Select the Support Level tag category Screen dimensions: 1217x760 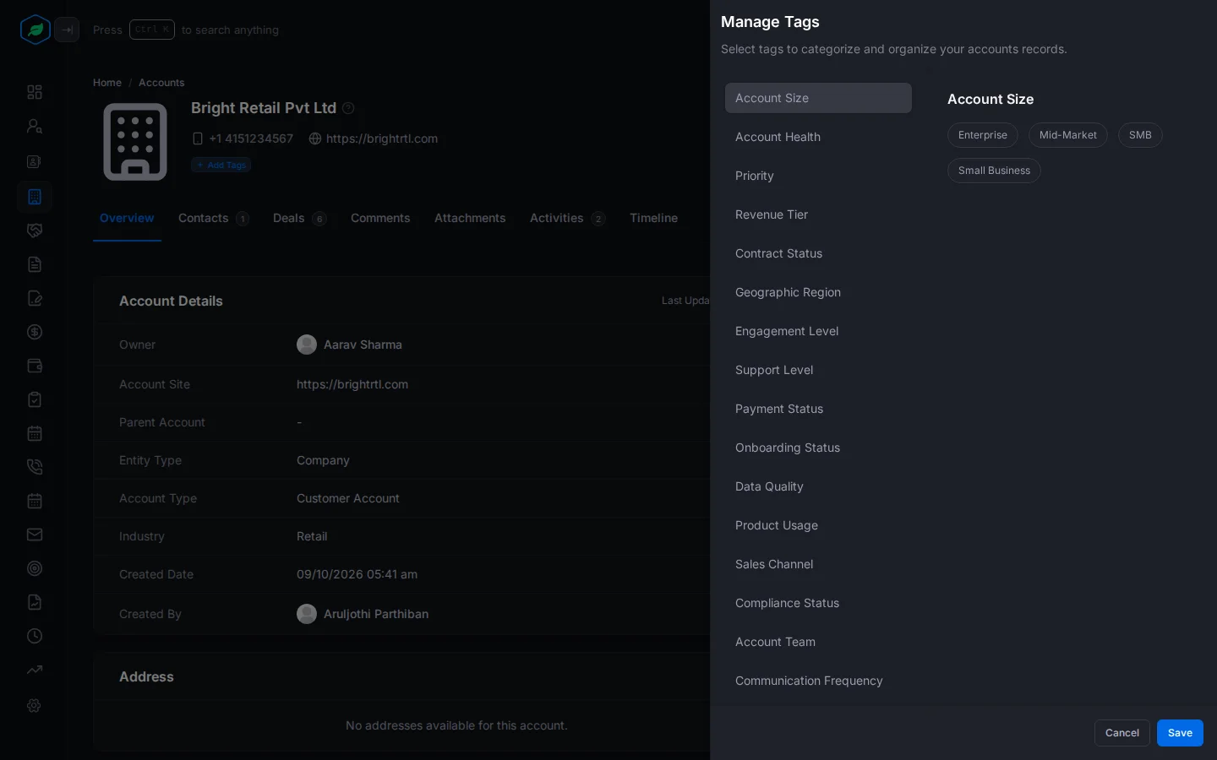(818, 370)
